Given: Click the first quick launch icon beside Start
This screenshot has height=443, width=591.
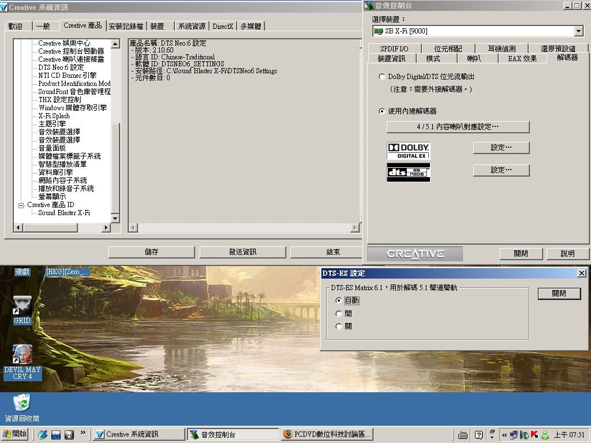Looking at the screenshot, I should click(x=43, y=434).
